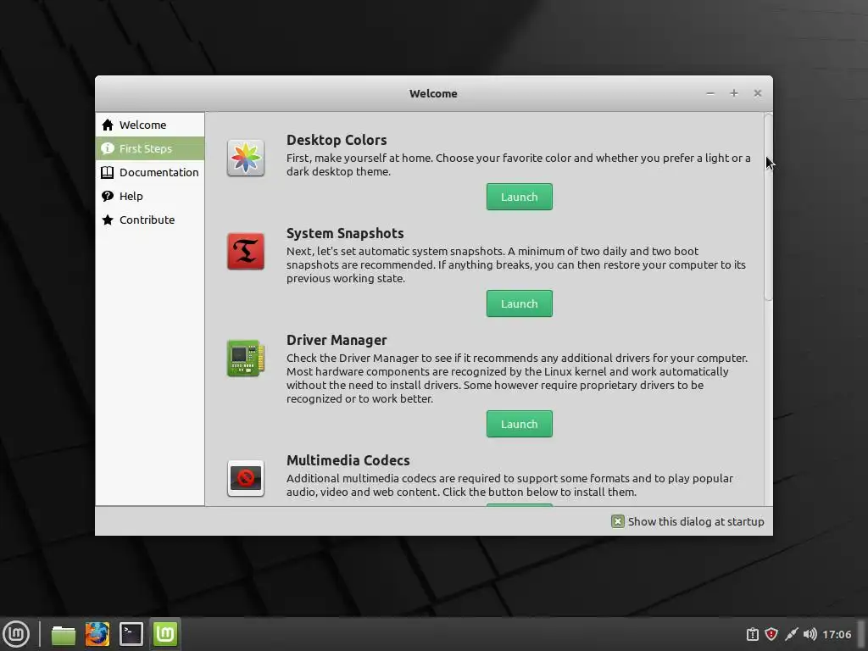Open the Contribute section
Screen dimensions: 868x651
150,220
